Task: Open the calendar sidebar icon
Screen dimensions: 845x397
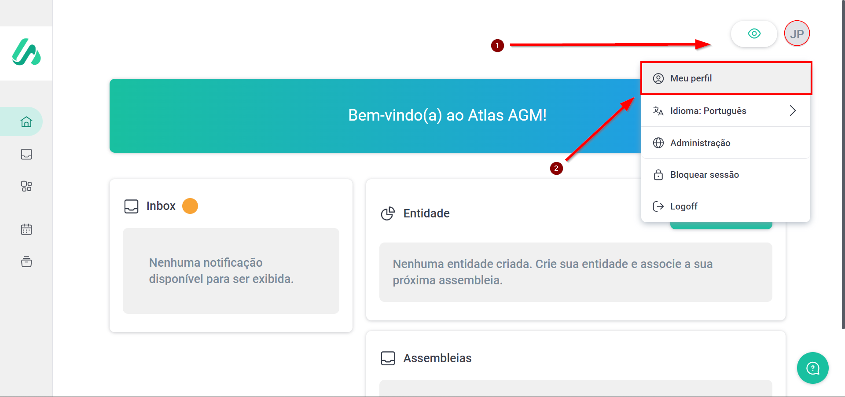Action: (x=26, y=229)
